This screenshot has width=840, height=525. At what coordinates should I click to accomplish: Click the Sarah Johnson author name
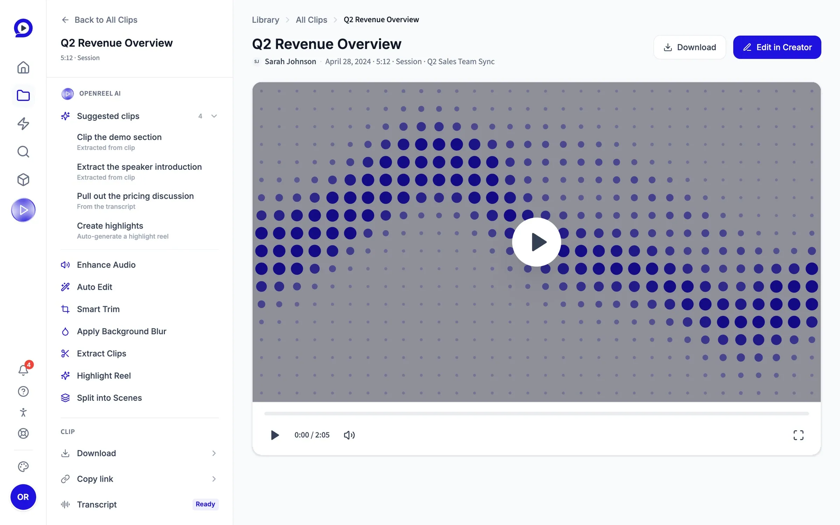290,62
